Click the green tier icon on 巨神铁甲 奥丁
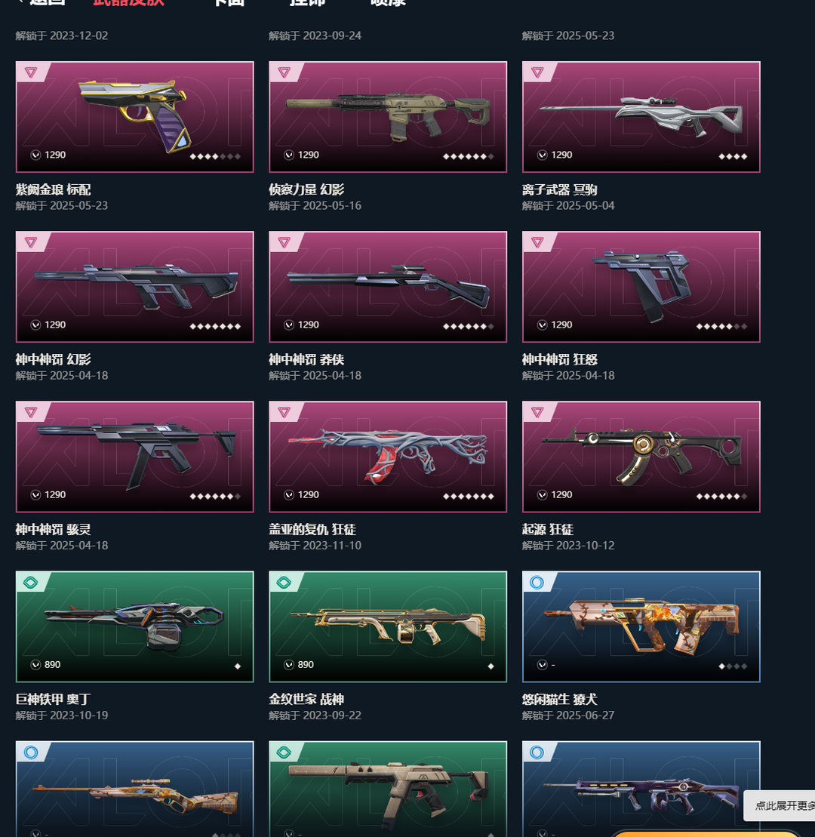 [31, 583]
